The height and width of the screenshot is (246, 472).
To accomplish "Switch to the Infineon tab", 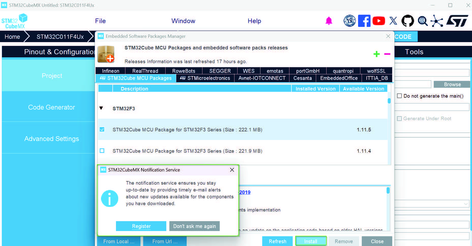I will [x=111, y=71].
